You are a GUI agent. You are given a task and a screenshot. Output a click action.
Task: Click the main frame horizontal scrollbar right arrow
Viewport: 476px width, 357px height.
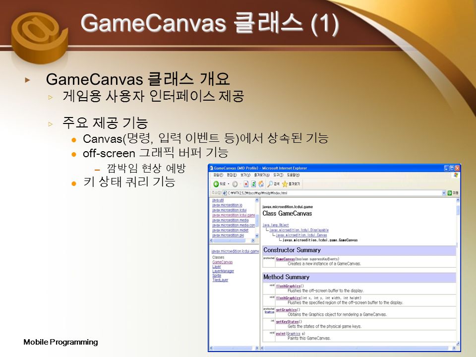[x=454, y=348]
